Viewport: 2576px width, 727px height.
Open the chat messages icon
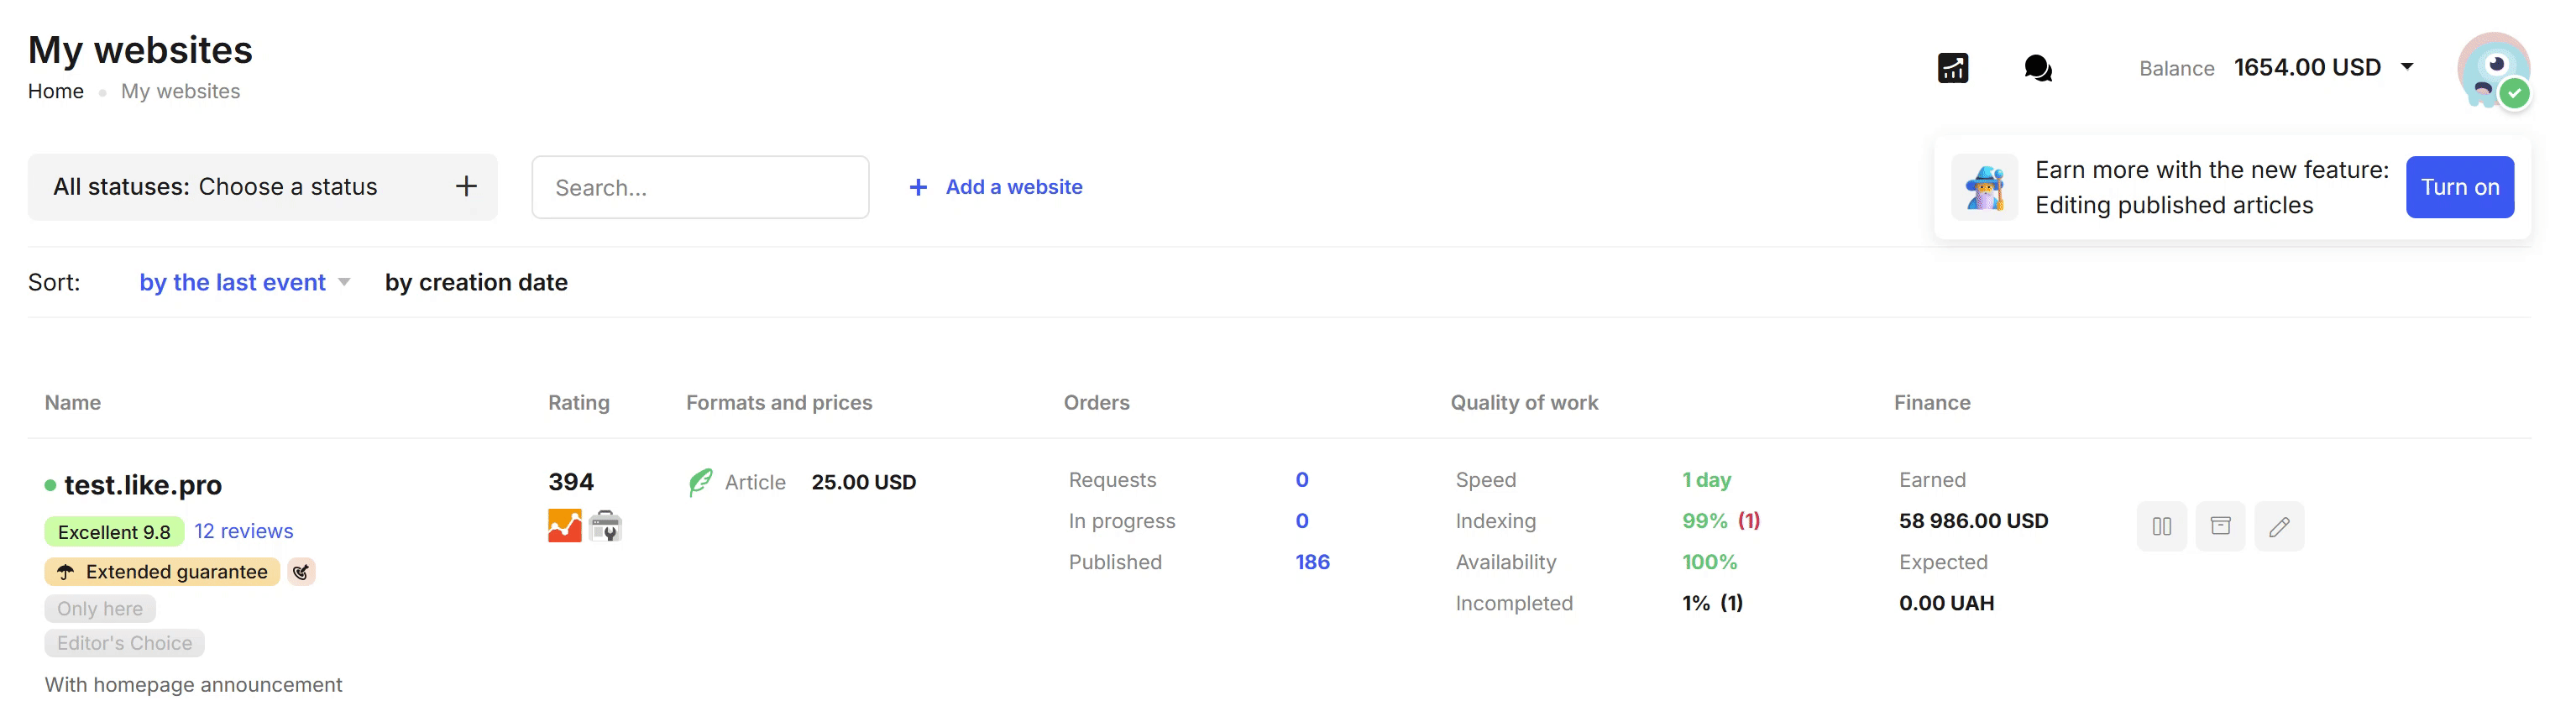click(x=2037, y=68)
